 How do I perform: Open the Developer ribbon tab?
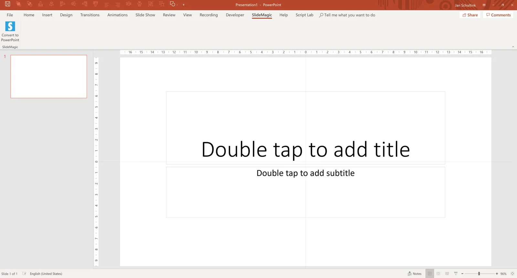(x=235, y=15)
